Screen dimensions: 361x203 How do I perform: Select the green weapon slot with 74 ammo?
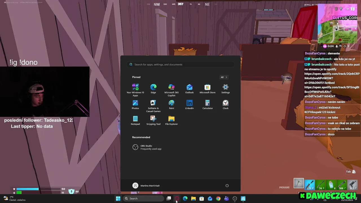[320, 184]
